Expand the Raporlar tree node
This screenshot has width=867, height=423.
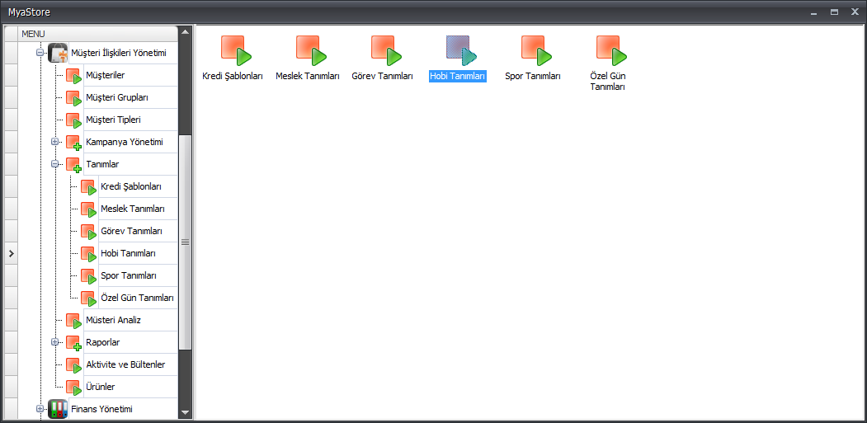coord(54,342)
